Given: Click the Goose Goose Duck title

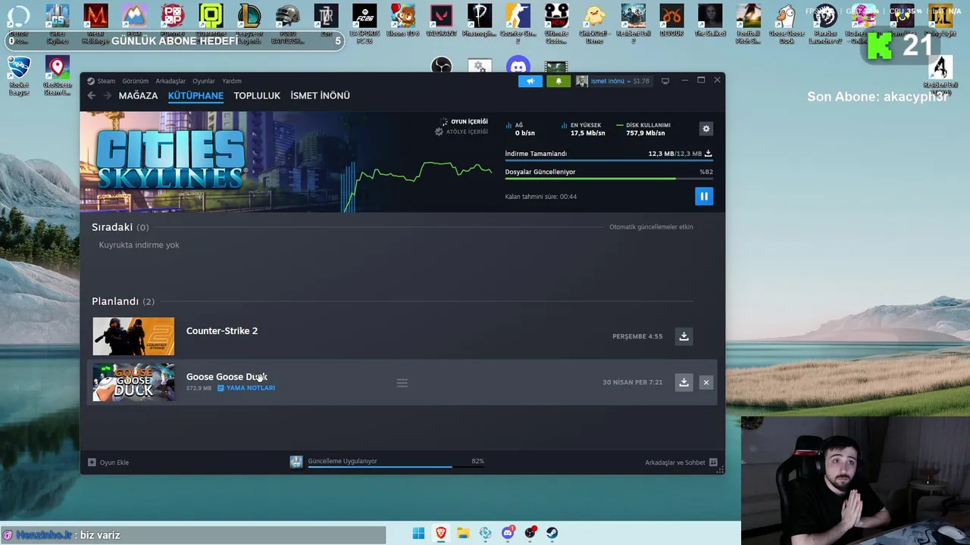Looking at the screenshot, I should click(227, 377).
